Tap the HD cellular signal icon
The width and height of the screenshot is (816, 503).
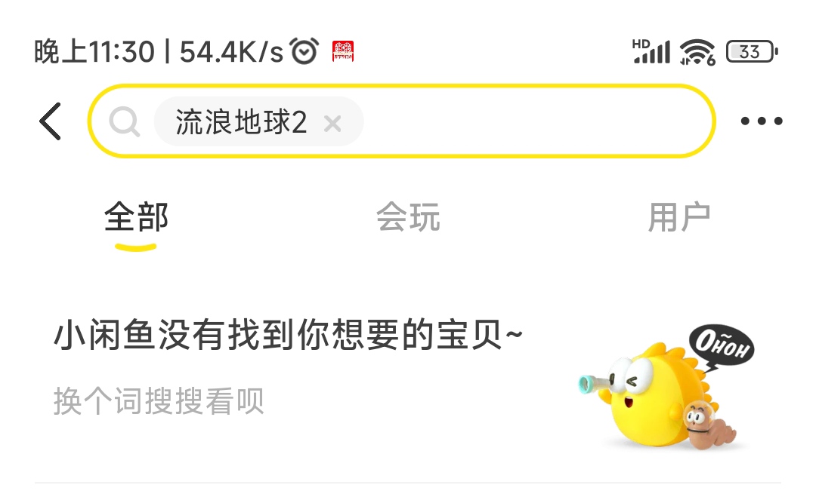[651, 51]
